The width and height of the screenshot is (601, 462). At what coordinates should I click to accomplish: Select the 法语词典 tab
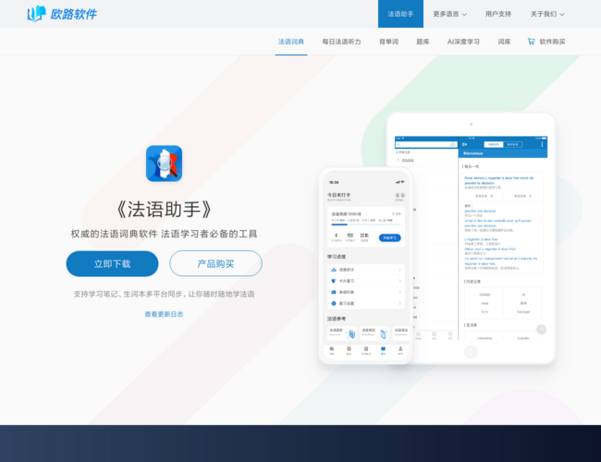(291, 42)
